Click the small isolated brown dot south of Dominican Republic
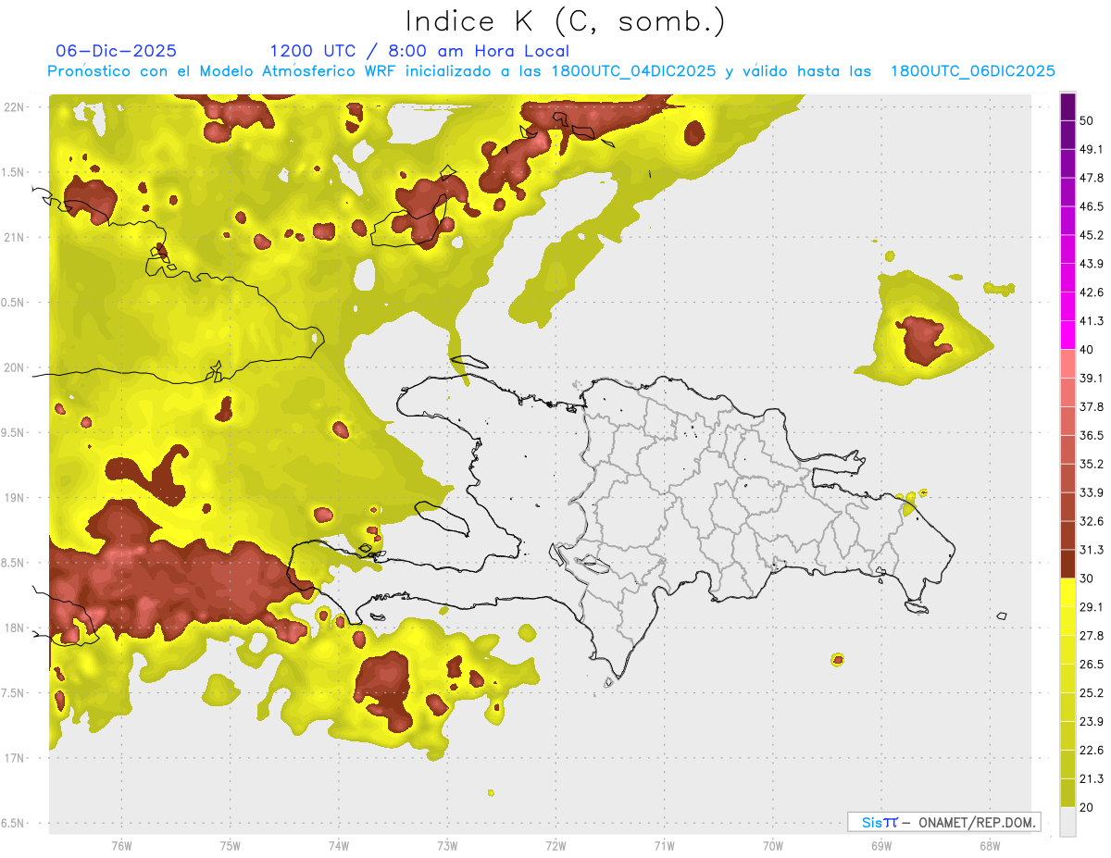Viewport: 1111px width, 858px height. tap(838, 659)
